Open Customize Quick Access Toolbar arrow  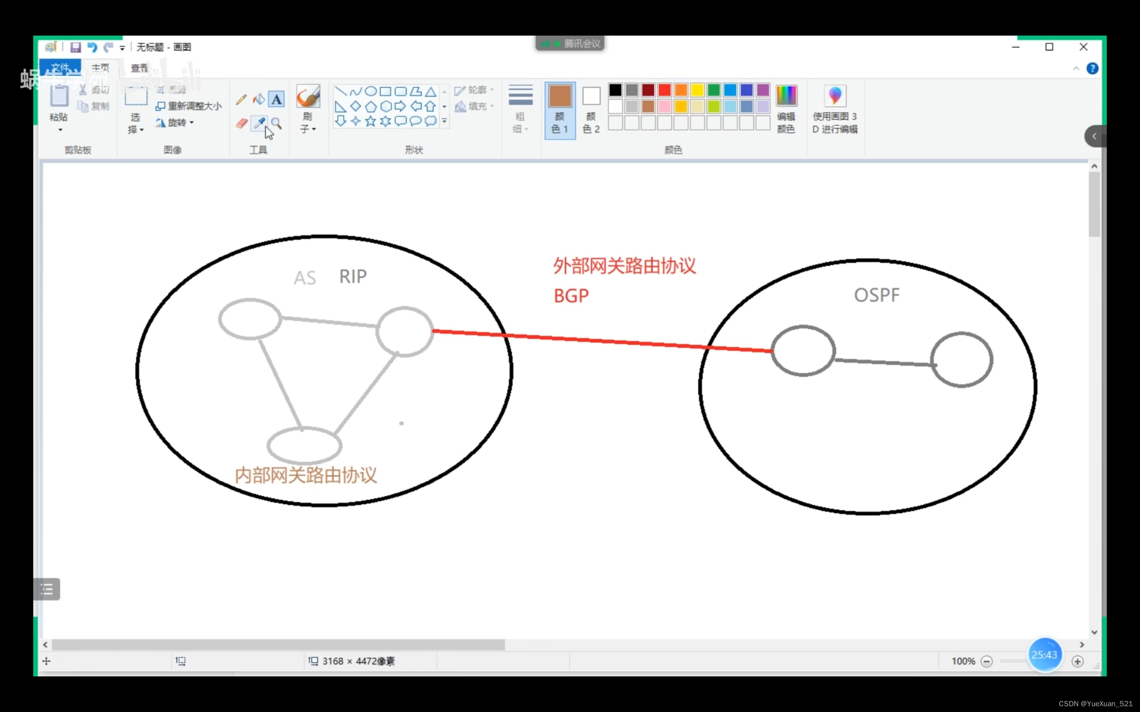[x=122, y=48]
